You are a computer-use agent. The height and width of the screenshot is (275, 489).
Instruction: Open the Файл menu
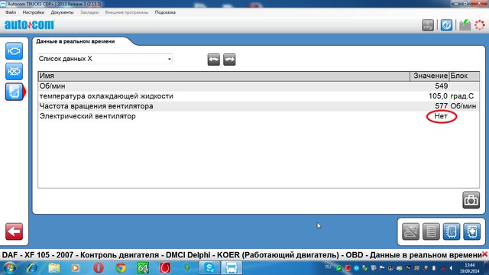[x=11, y=12]
